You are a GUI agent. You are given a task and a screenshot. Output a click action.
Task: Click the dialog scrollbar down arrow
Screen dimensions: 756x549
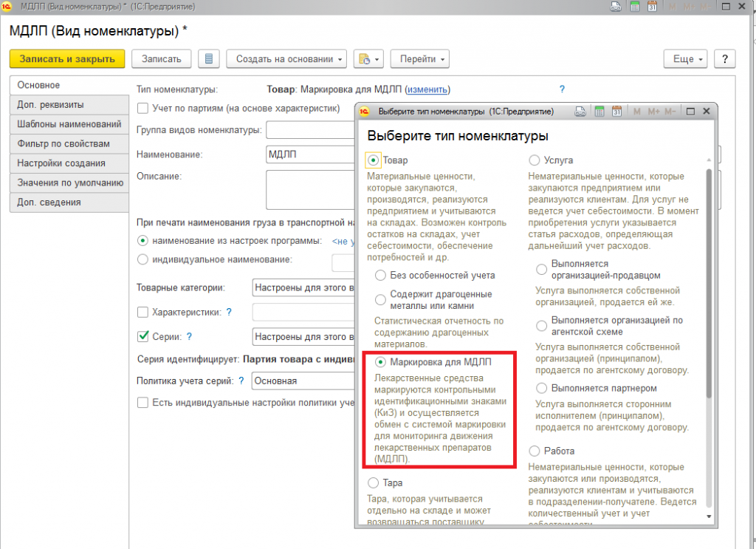[x=709, y=516]
